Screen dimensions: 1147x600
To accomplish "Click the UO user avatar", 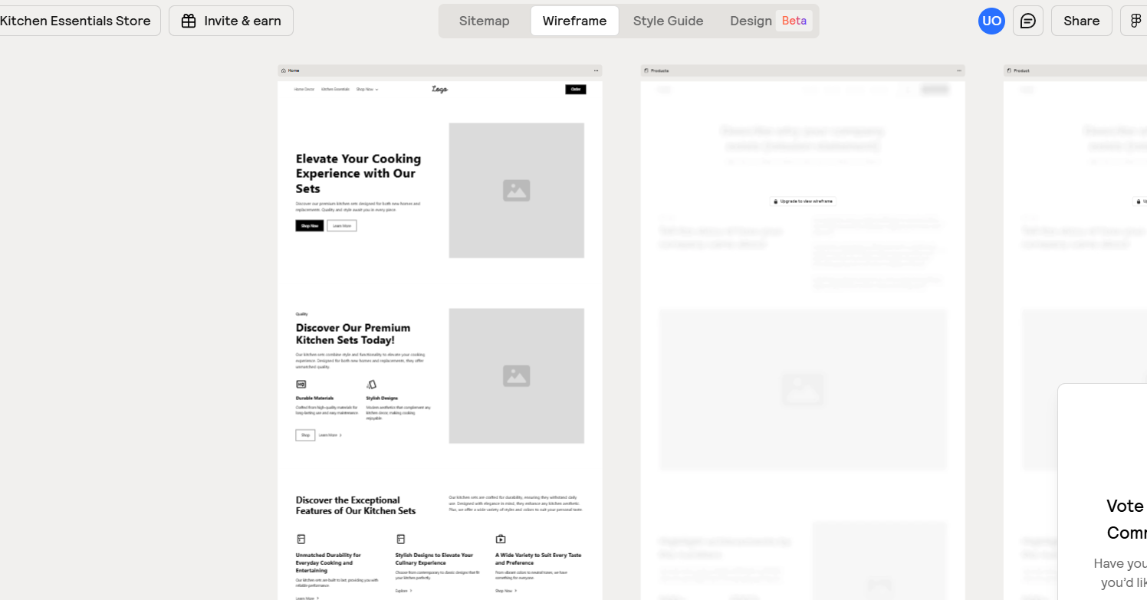I will [991, 21].
